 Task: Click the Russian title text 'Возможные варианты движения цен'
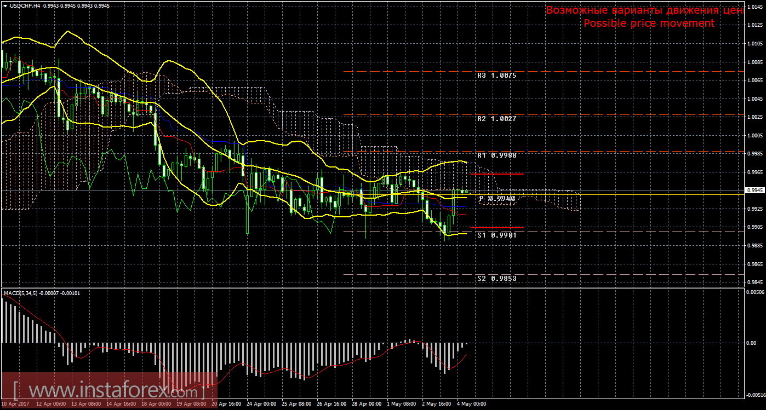(x=644, y=10)
